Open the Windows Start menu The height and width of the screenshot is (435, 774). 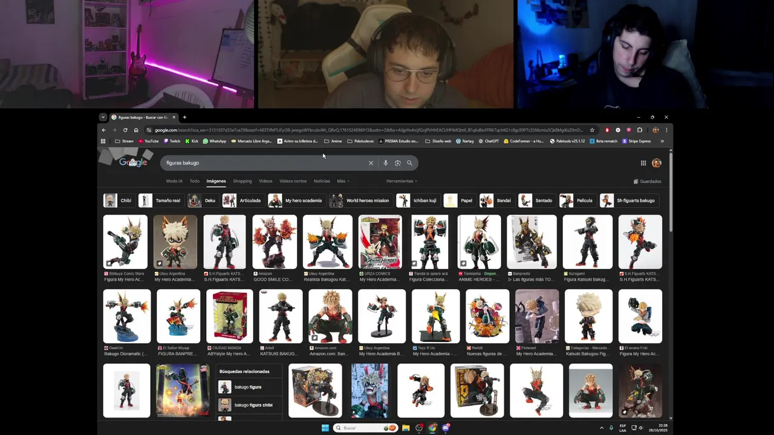point(325,428)
